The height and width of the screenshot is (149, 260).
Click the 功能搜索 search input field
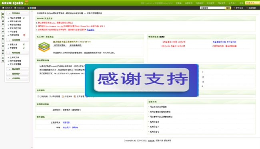click(x=212, y=8)
